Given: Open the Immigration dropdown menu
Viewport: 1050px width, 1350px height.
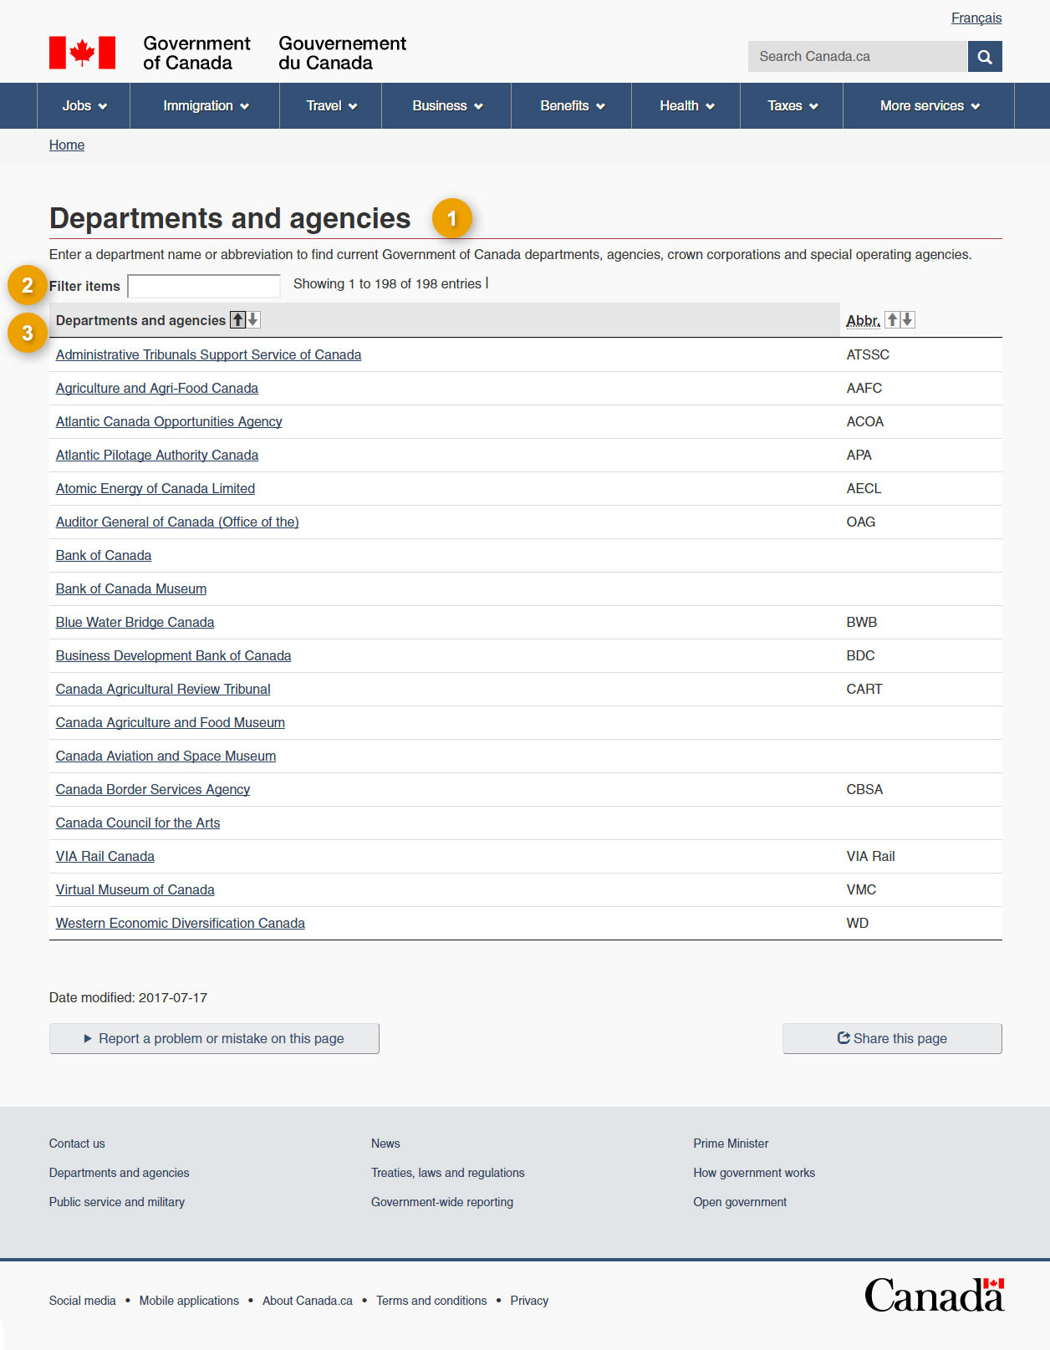Looking at the screenshot, I should [205, 106].
